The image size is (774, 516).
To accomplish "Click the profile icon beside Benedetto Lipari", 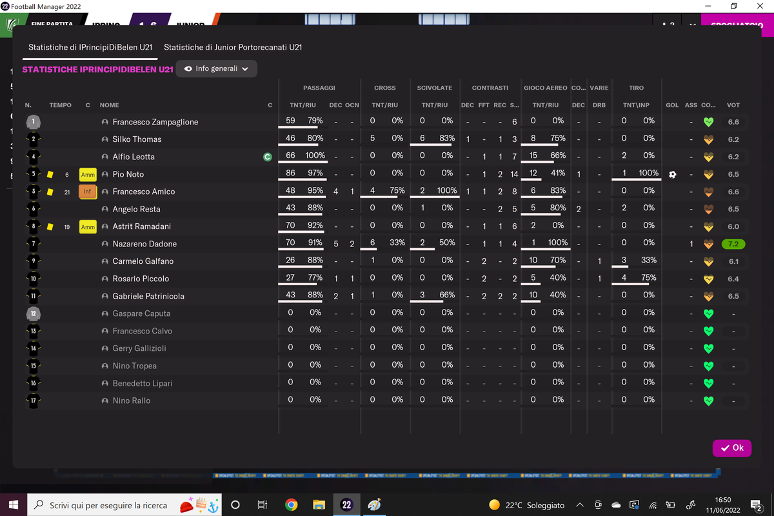I will (x=104, y=383).
